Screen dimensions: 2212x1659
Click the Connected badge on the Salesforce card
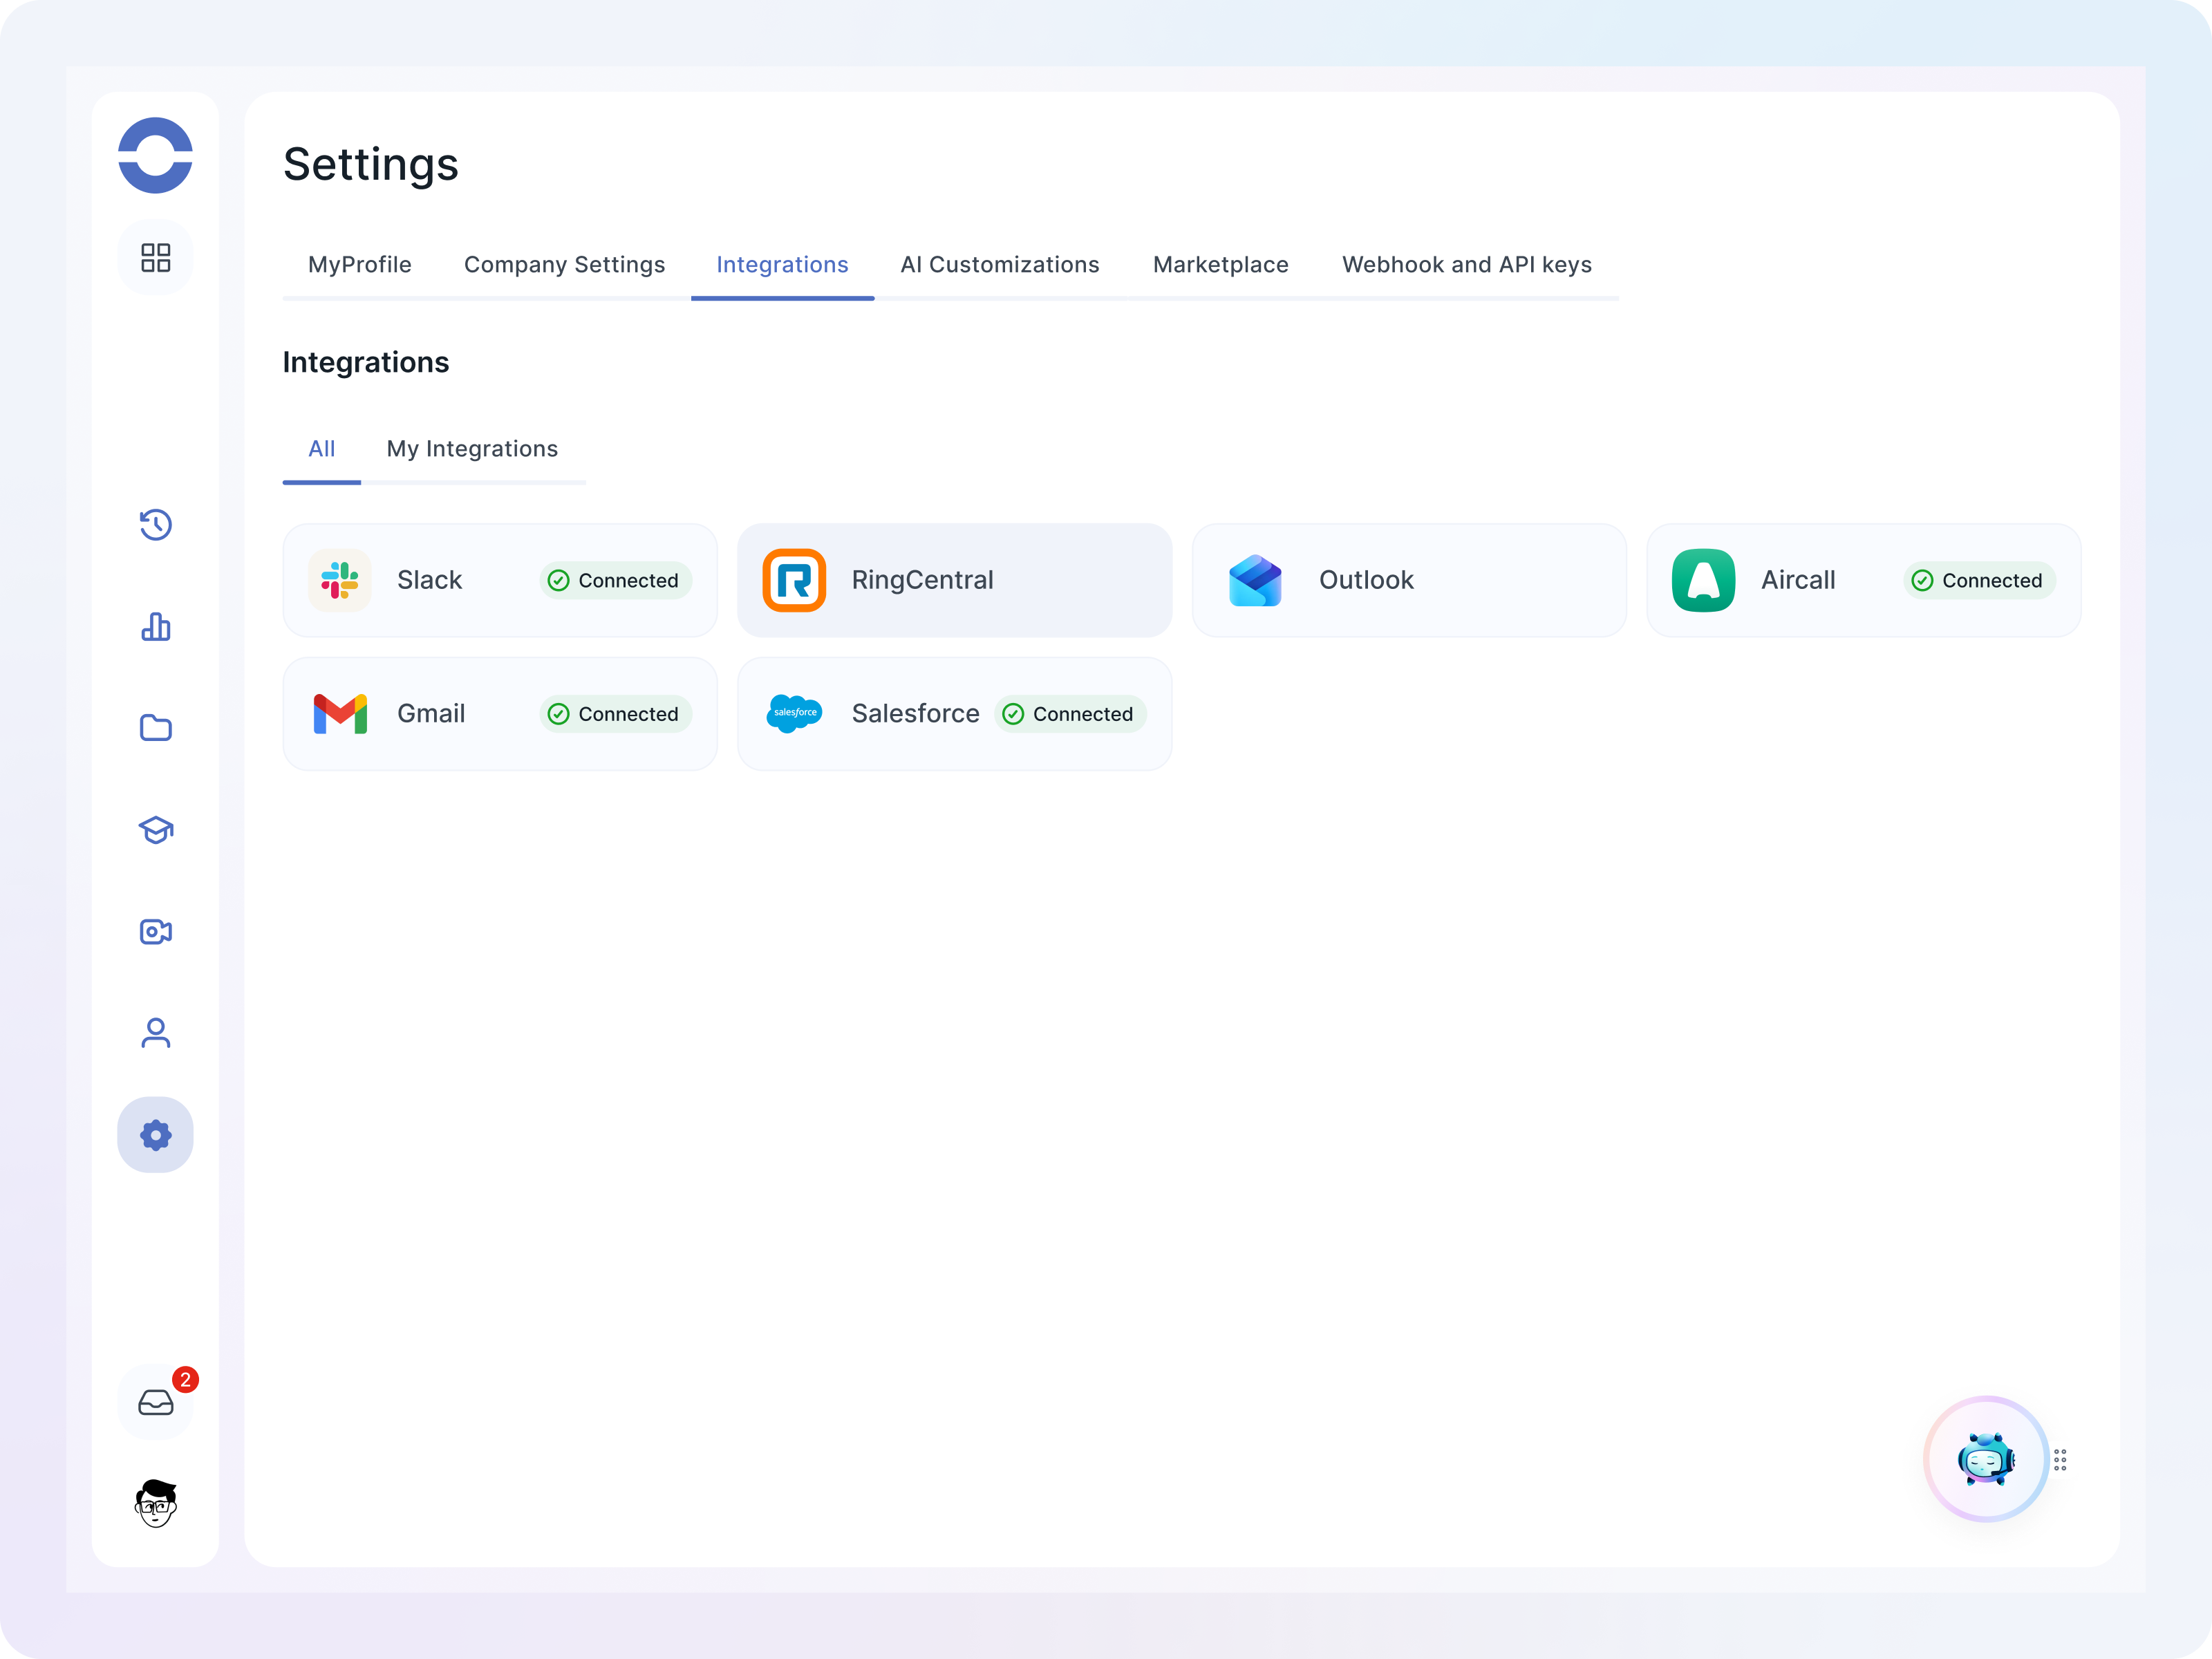pos(1070,714)
